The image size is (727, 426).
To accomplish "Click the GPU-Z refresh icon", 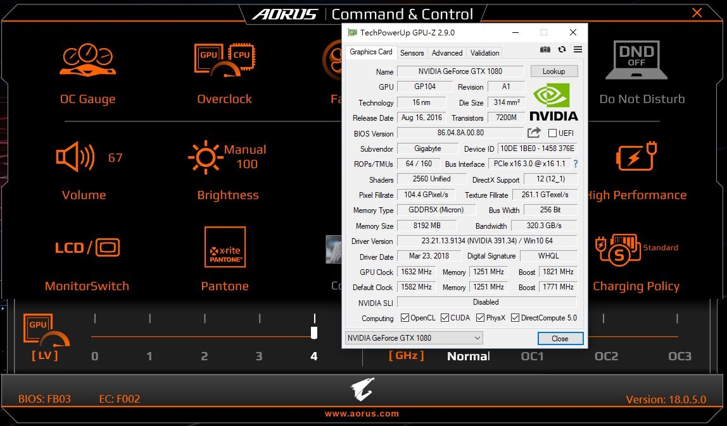I will (x=562, y=49).
